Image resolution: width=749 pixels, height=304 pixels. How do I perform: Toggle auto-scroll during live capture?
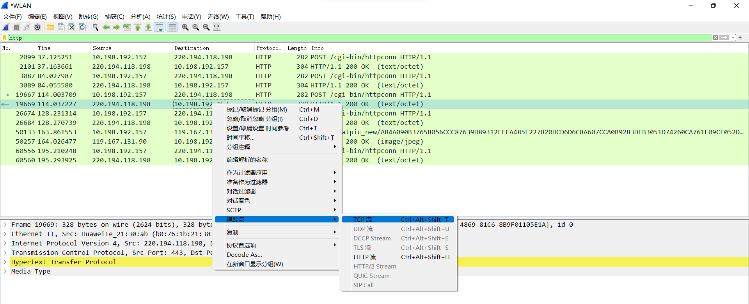pyautogui.click(x=159, y=27)
